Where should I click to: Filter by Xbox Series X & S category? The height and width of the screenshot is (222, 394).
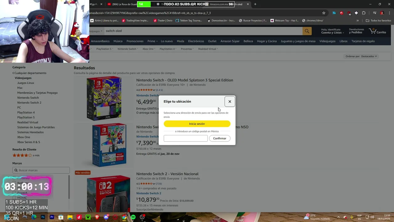click(29, 142)
